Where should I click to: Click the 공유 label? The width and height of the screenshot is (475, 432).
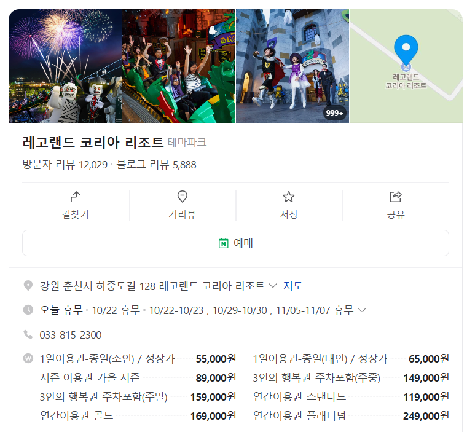396,214
